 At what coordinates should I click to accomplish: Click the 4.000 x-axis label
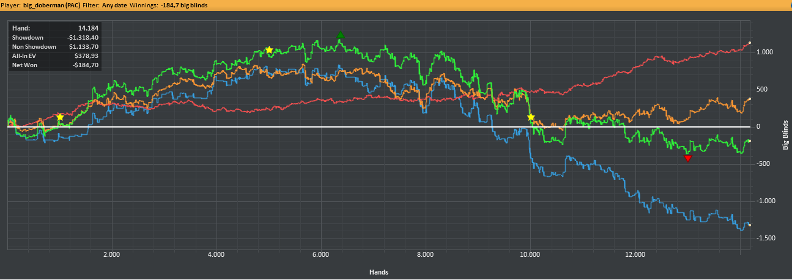pos(216,254)
